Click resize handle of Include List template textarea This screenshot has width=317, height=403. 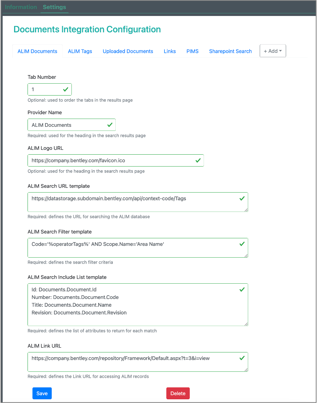point(246,324)
